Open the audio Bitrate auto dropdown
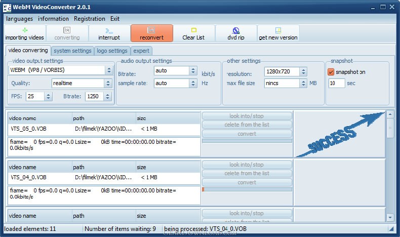This screenshot has width=400, height=237. click(193, 71)
